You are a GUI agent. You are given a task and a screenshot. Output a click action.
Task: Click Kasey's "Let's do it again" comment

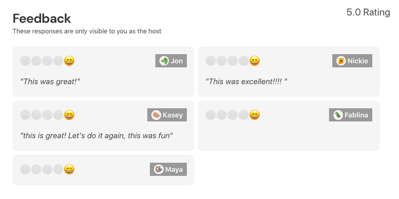pyautogui.click(x=96, y=136)
